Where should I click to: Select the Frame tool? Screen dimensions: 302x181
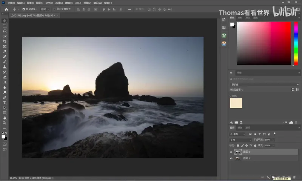(5, 46)
